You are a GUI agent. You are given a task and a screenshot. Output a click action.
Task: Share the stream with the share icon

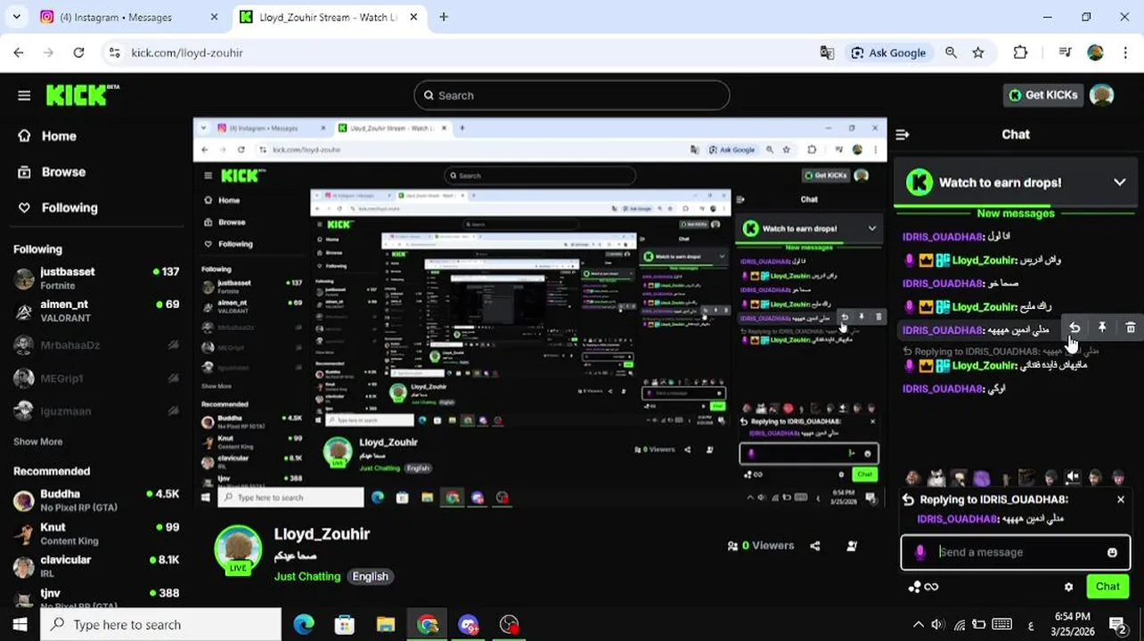815,546
